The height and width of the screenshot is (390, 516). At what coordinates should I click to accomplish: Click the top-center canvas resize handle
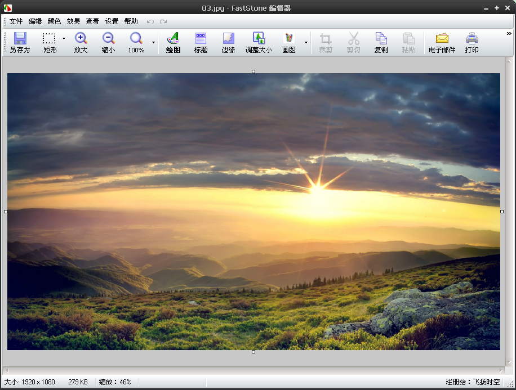[x=253, y=71]
